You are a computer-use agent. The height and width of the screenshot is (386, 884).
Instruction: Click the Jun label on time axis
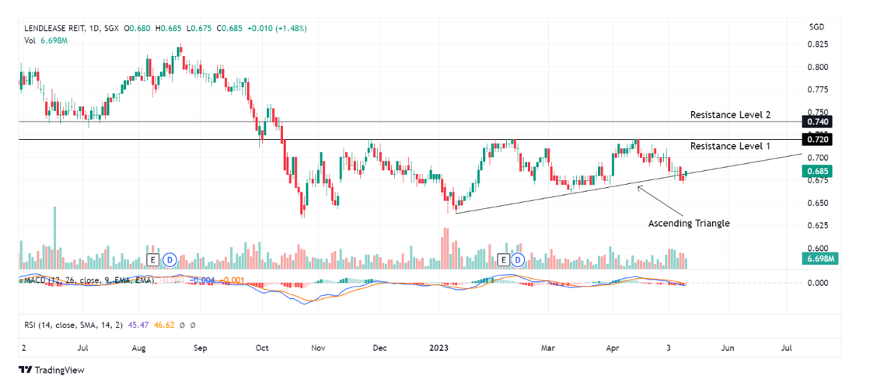(x=728, y=349)
